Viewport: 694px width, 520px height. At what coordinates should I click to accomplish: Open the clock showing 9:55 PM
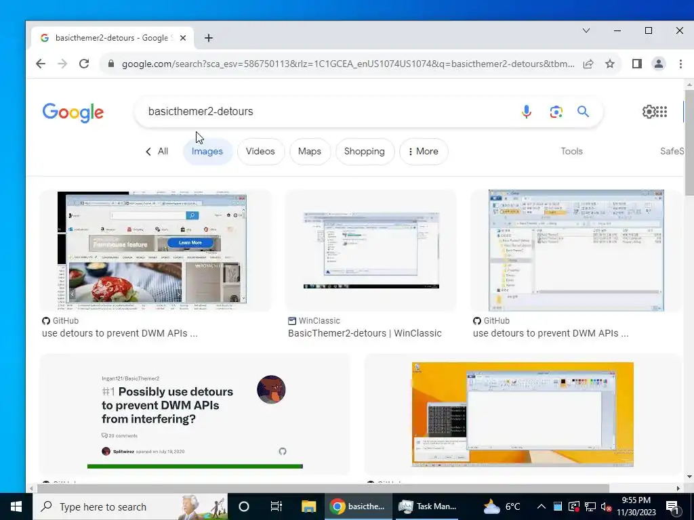pos(636,506)
